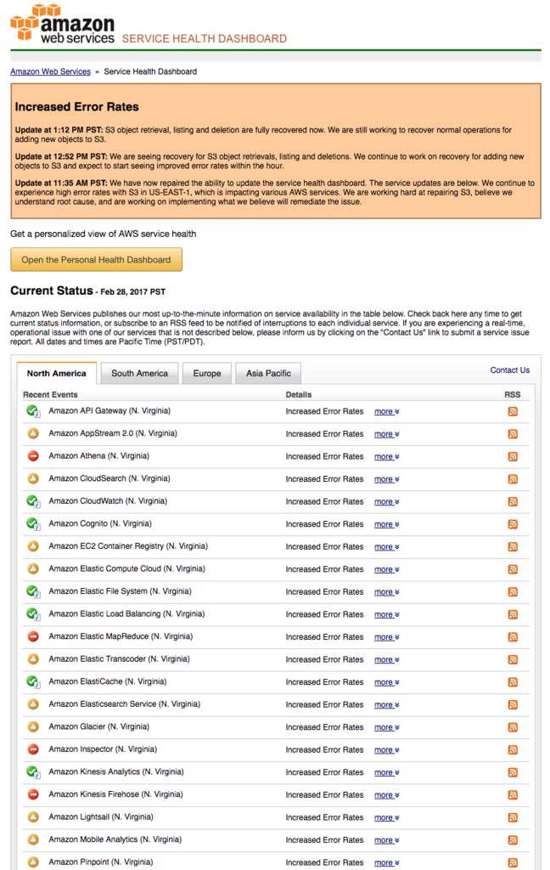The width and height of the screenshot is (550, 870).
Task: Click Amazon Elasticsearch Service row name
Action: click(124, 704)
